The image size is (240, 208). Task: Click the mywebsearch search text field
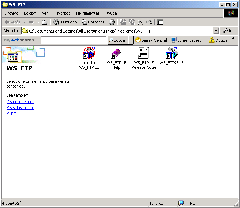click(74, 40)
